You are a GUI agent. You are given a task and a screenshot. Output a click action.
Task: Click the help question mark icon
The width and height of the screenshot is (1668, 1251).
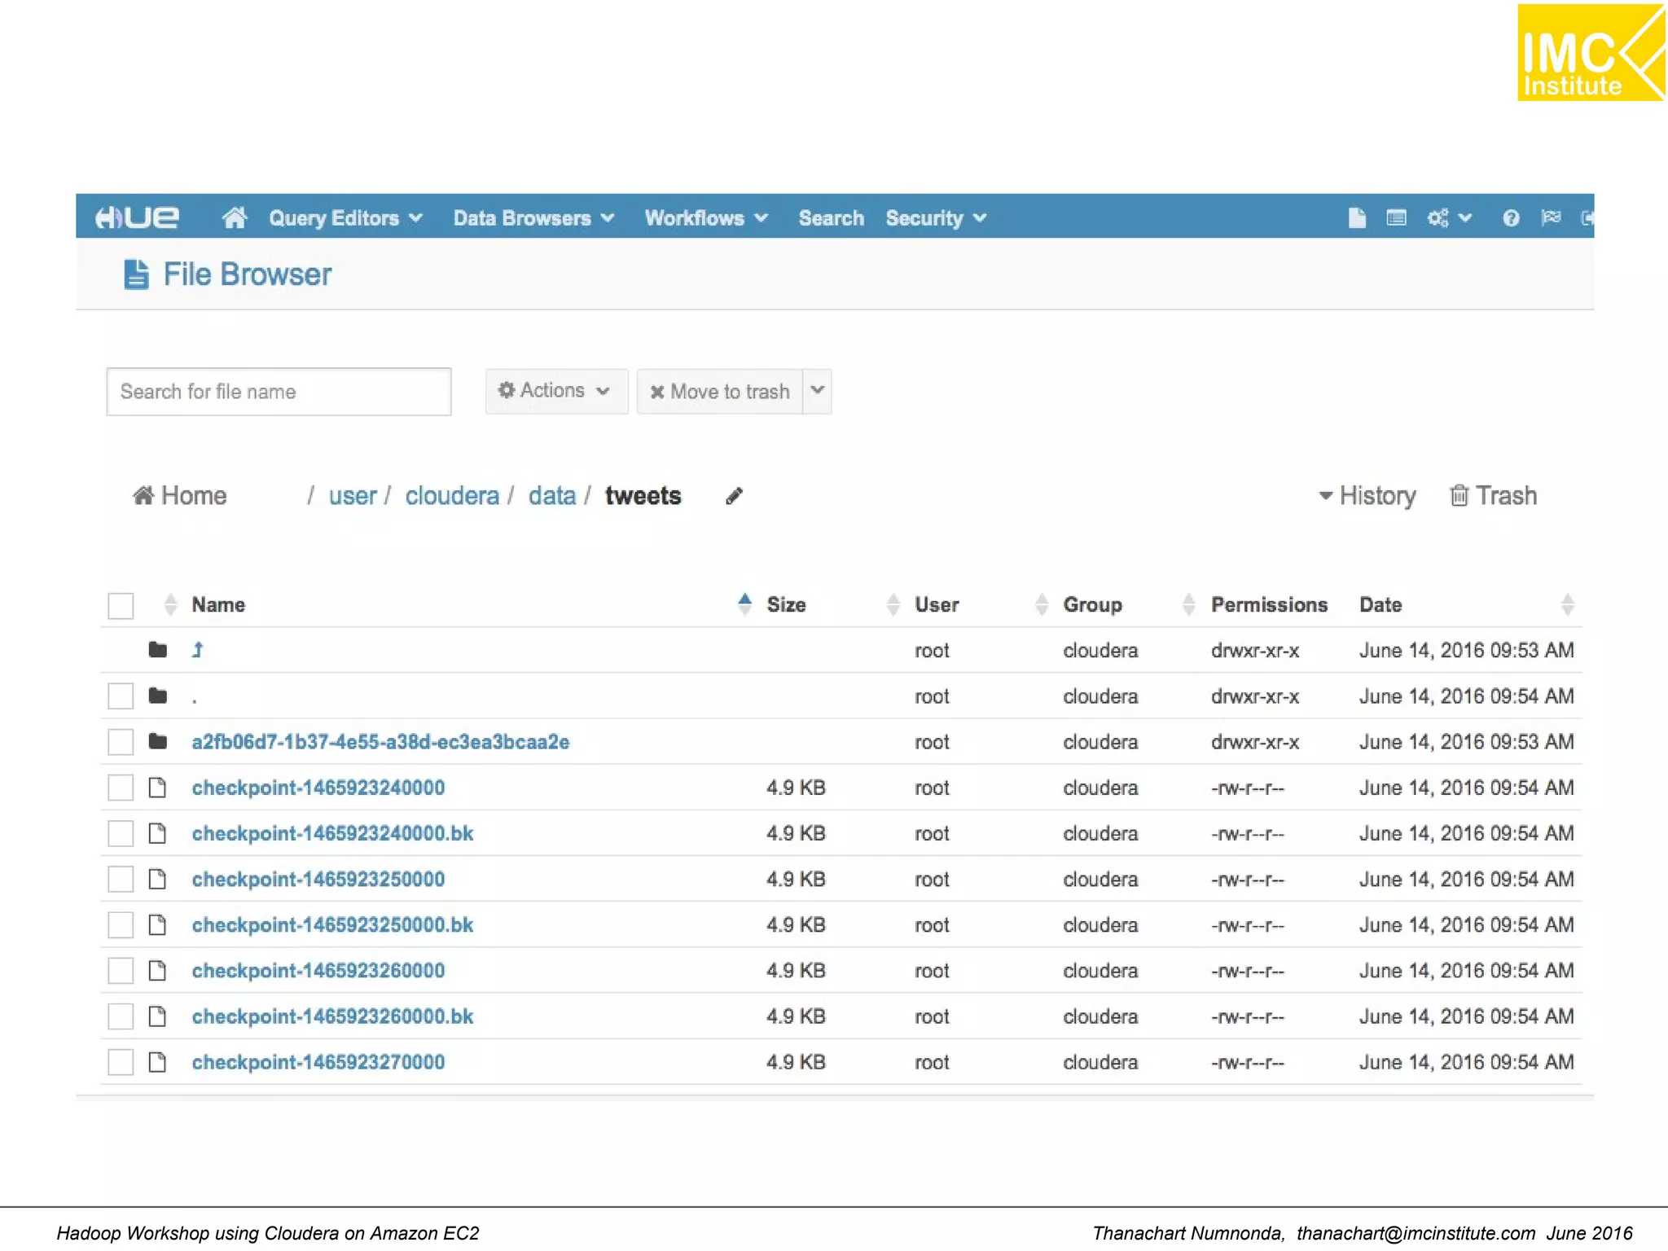[1510, 217]
